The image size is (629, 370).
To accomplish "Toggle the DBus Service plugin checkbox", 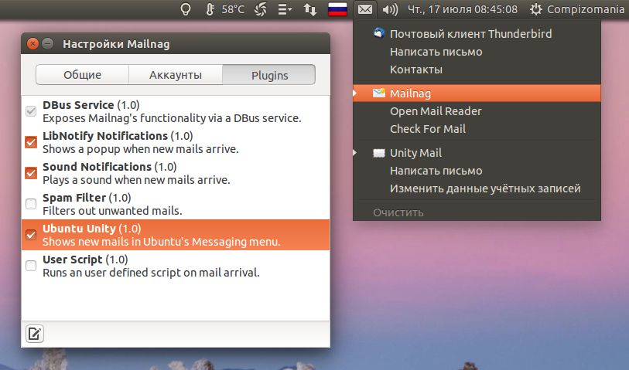I will pos(31,111).
